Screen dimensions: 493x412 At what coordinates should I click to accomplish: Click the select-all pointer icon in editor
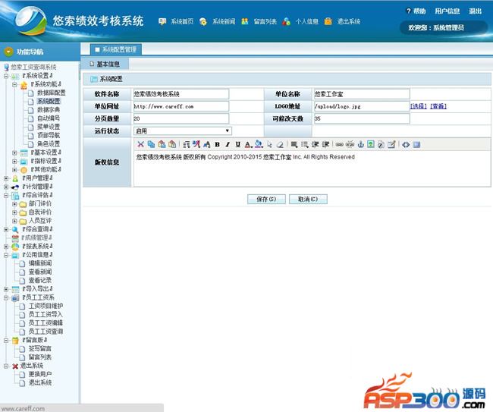point(269,145)
